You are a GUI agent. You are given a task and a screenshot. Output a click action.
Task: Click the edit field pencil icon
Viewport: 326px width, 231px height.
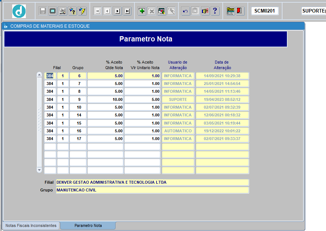tap(162, 11)
